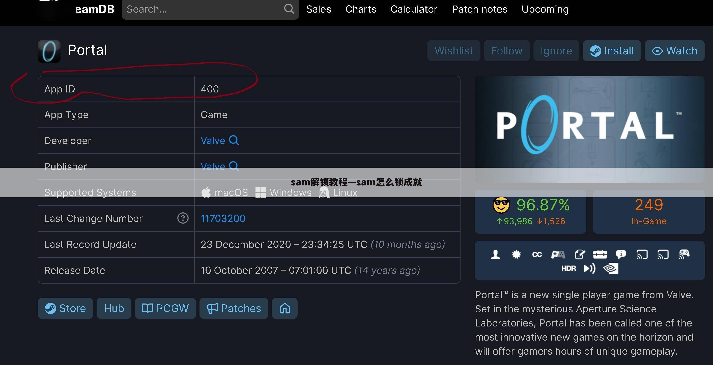Click the rightmost gamepad cast icon
Image resolution: width=713 pixels, height=365 pixels.
(684, 254)
